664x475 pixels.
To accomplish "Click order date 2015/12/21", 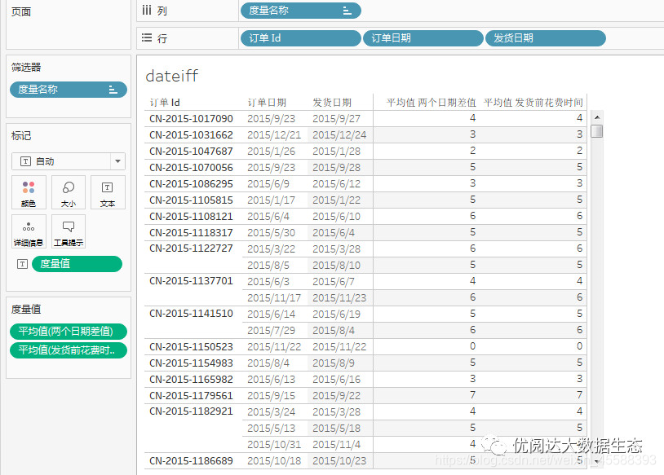I will [x=274, y=135].
